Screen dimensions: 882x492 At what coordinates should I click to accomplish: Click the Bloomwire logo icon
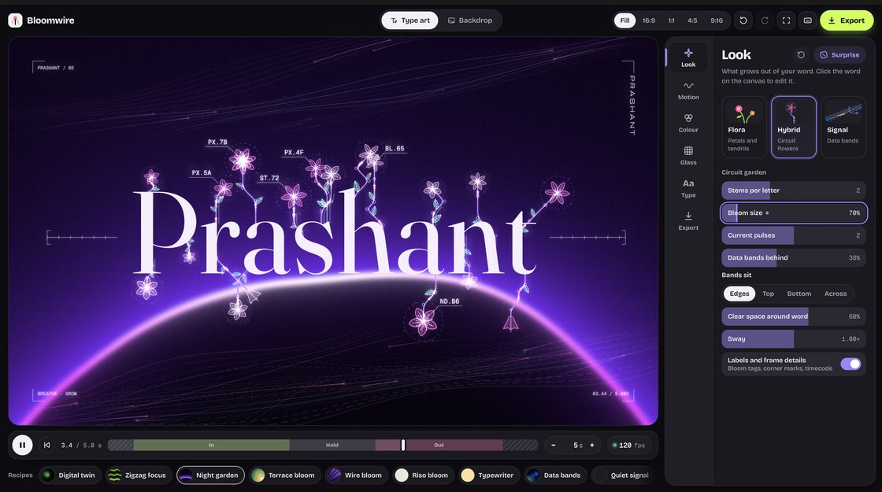[x=15, y=20]
